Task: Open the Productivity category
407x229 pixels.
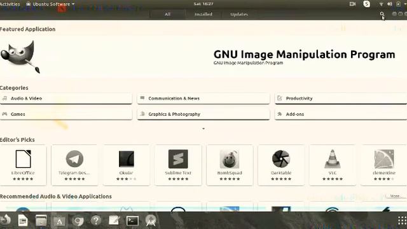Action: [341, 99]
